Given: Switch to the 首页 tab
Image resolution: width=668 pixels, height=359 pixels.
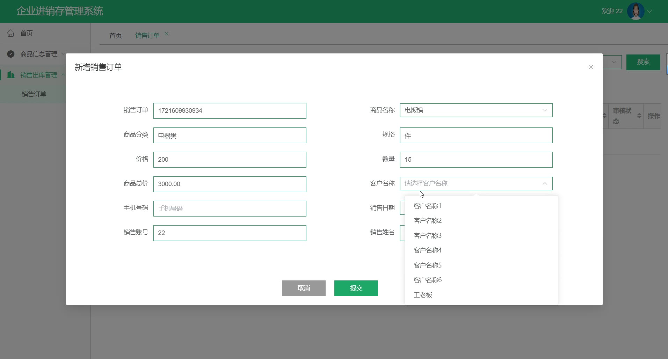Looking at the screenshot, I should coord(115,36).
